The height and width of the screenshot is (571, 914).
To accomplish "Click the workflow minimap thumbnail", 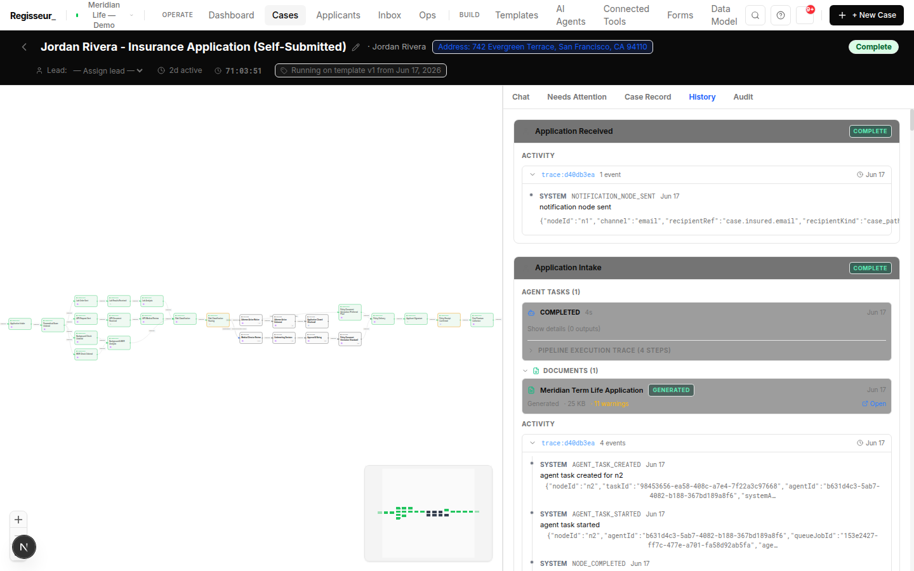I will (428, 513).
